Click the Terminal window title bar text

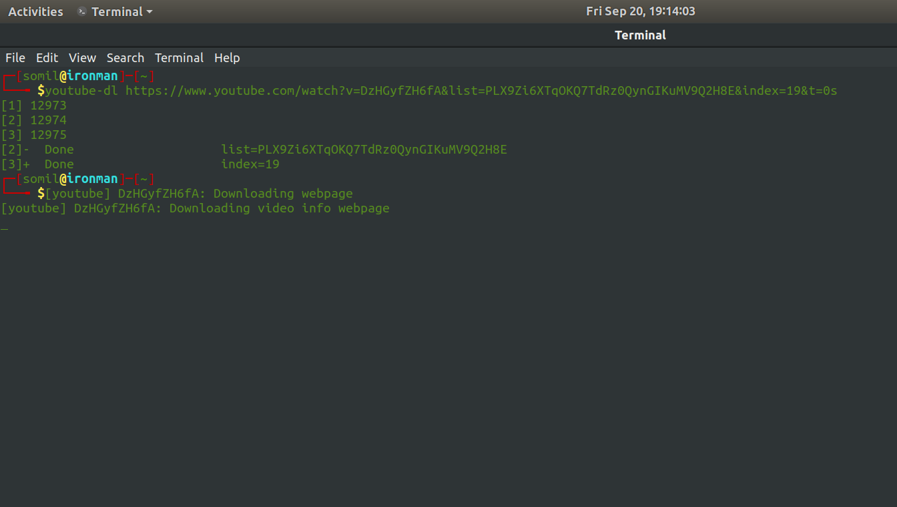640,35
